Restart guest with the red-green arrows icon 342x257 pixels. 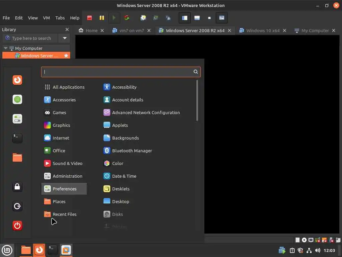[x=127, y=18]
